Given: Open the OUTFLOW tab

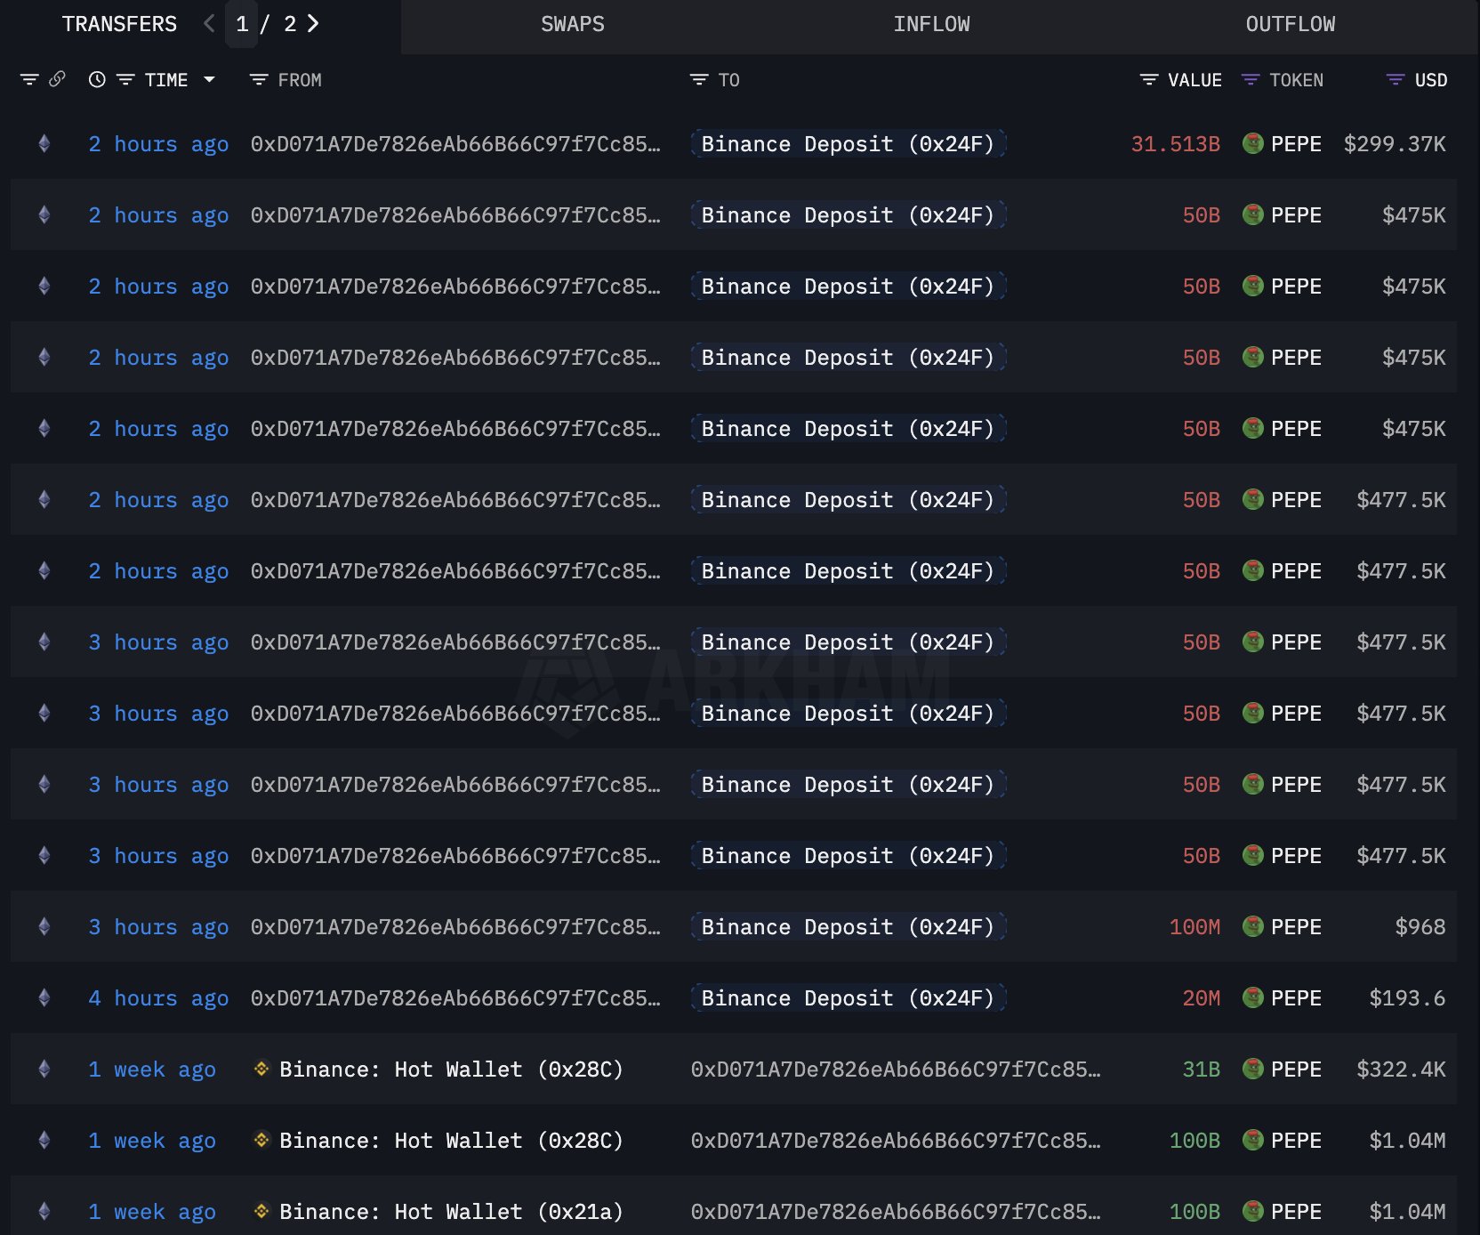Looking at the screenshot, I should coord(1290,25).
